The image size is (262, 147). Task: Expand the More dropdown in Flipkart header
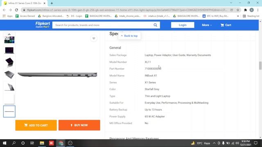click(x=207, y=25)
